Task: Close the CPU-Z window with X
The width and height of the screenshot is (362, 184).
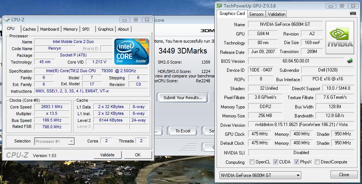Action: tap(147, 20)
